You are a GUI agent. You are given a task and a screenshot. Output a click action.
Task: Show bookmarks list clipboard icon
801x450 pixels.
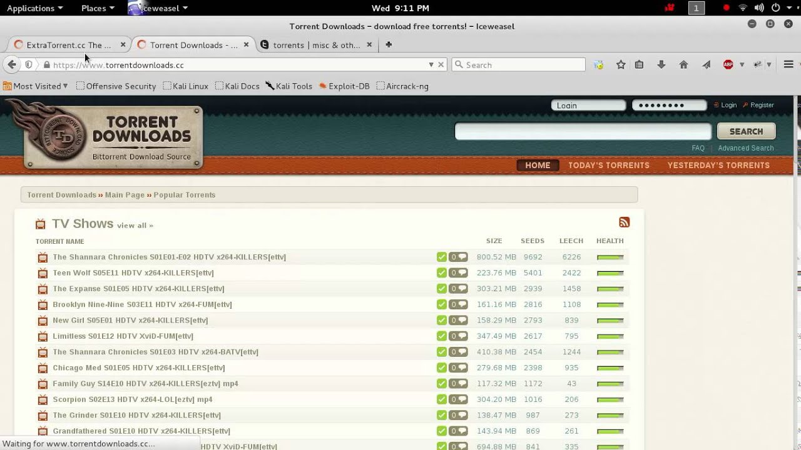[x=639, y=64]
